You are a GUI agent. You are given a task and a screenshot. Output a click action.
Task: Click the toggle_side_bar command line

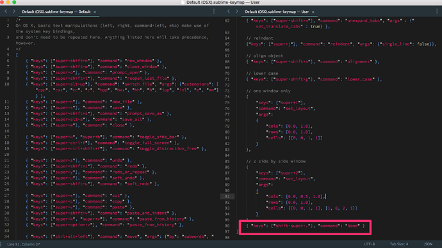106,137
